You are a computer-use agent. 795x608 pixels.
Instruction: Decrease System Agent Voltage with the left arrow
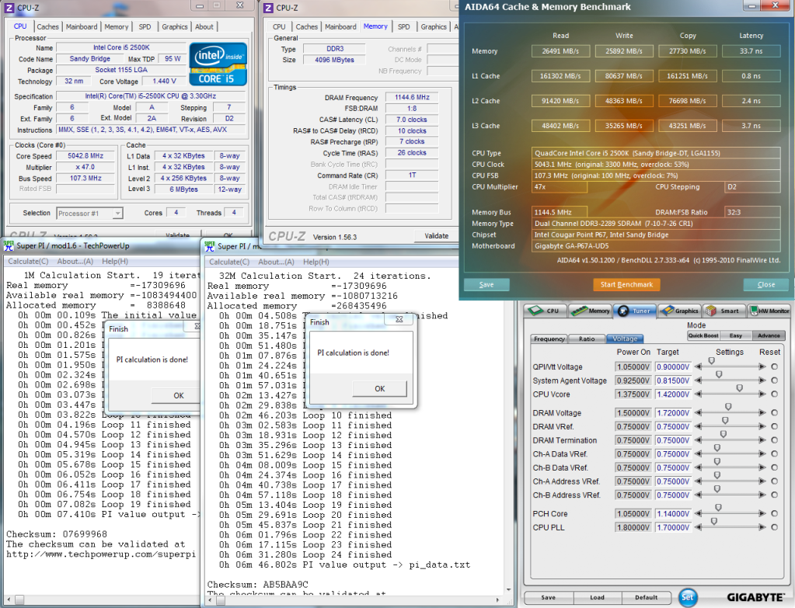tap(699, 380)
